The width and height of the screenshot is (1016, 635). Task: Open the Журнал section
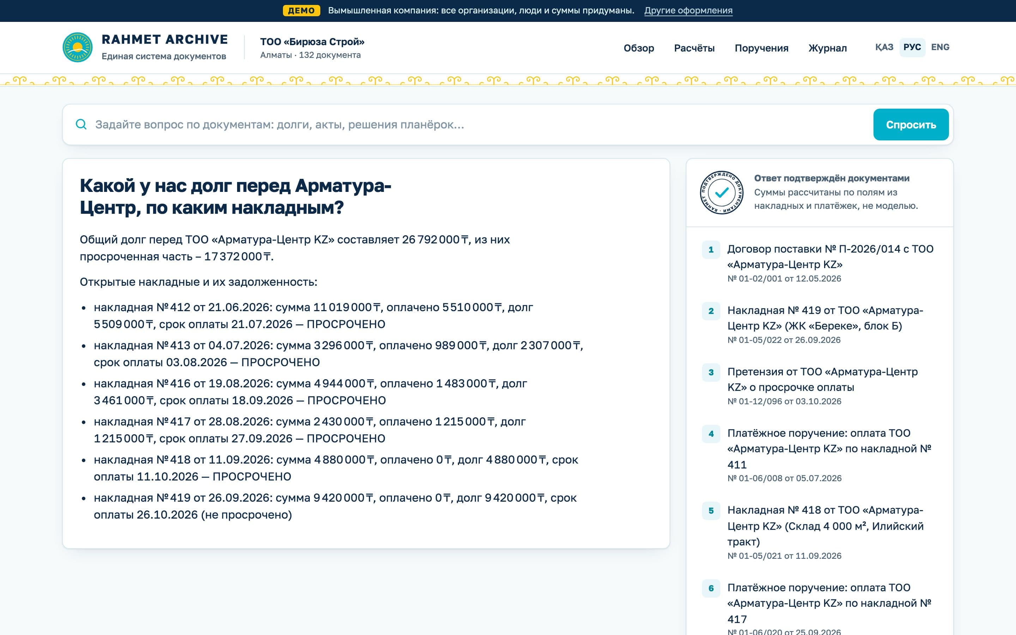tap(828, 48)
